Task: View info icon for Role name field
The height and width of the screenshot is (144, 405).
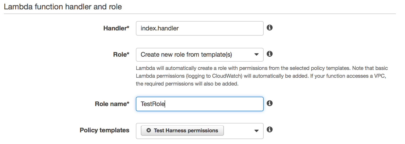Action: pyautogui.click(x=270, y=103)
